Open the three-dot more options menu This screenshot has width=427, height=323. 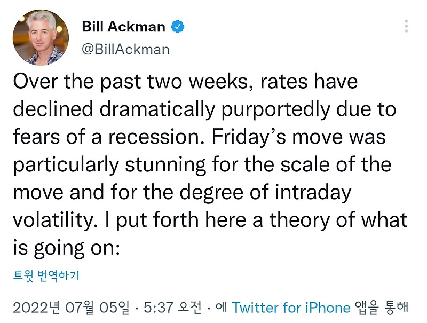(406, 26)
